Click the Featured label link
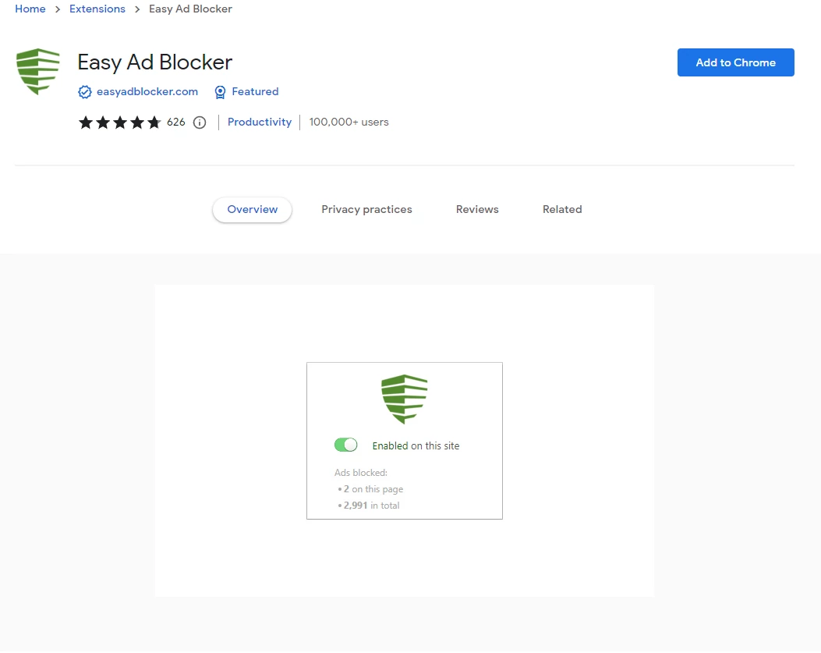The height and width of the screenshot is (653, 821). coord(255,92)
